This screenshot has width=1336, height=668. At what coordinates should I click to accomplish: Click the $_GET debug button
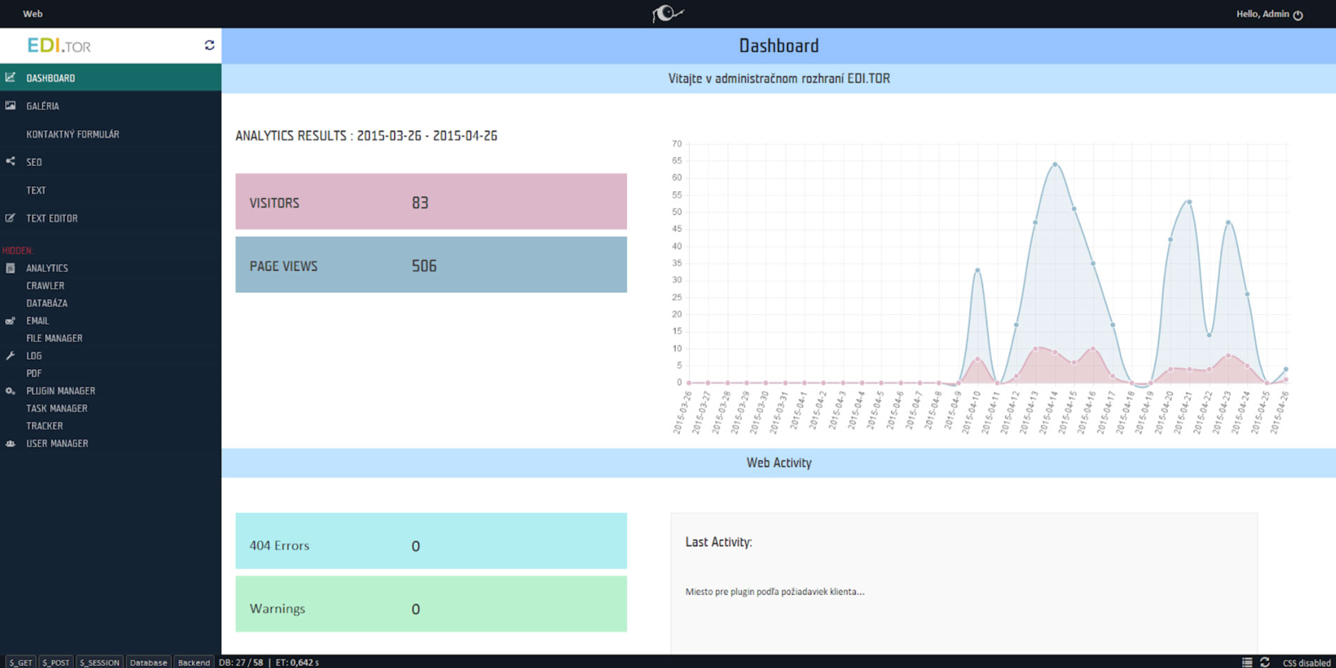click(20, 662)
